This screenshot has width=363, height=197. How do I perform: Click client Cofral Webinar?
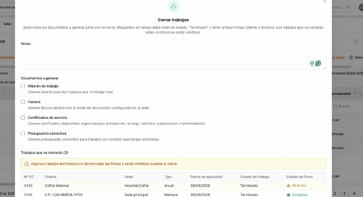[x=57, y=186]
